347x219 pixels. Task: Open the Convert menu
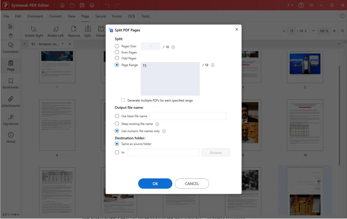55,16
